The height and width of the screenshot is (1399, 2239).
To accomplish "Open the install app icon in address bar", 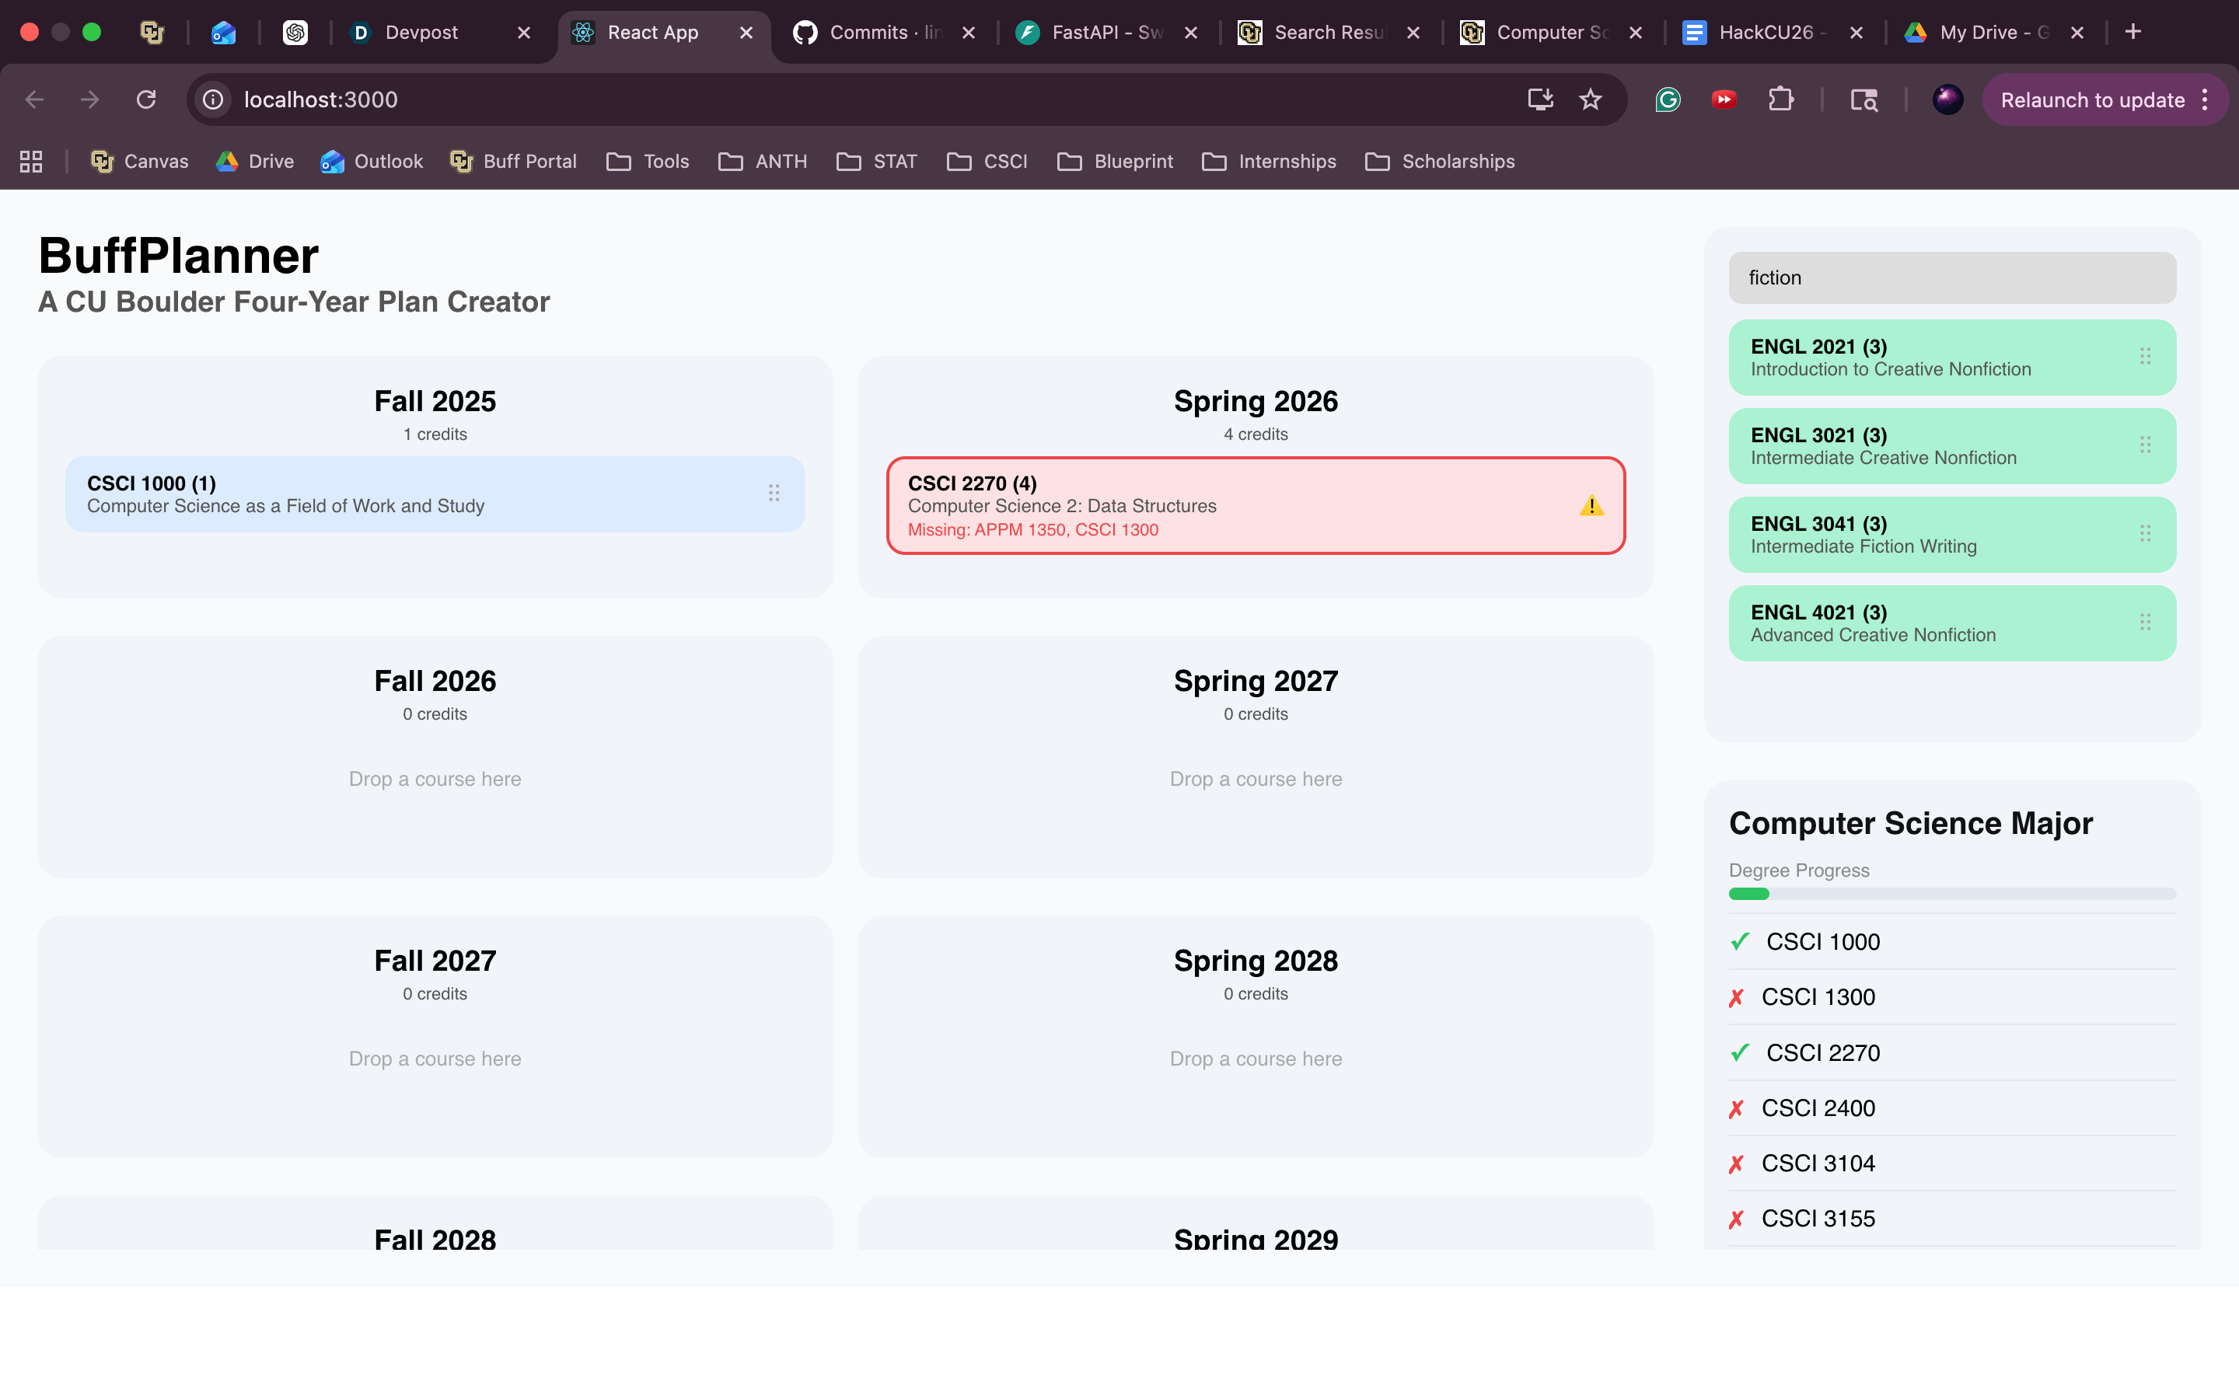I will 1540,100.
